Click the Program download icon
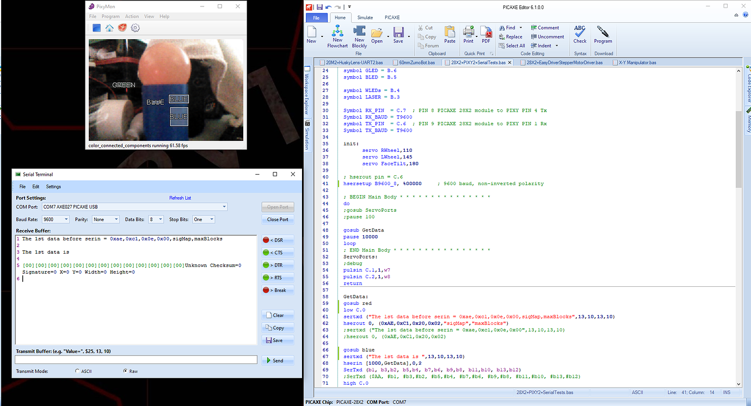This screenshot has height=406, width=751. [602, 34]
